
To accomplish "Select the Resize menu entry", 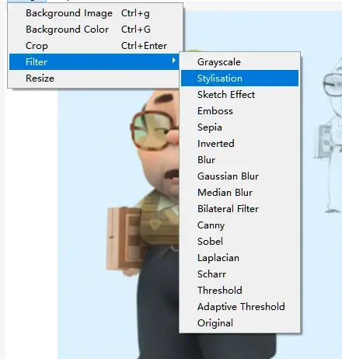I will click(x=96, y=78).
